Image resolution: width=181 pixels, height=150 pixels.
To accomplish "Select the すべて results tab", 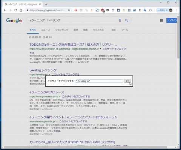I will (x=33, y=30).
